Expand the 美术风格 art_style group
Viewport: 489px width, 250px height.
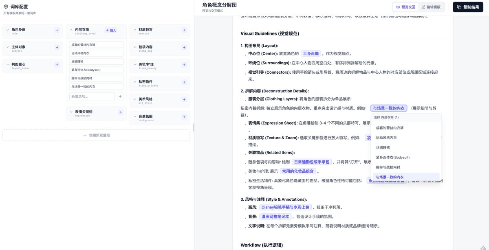tap(134, 99)
